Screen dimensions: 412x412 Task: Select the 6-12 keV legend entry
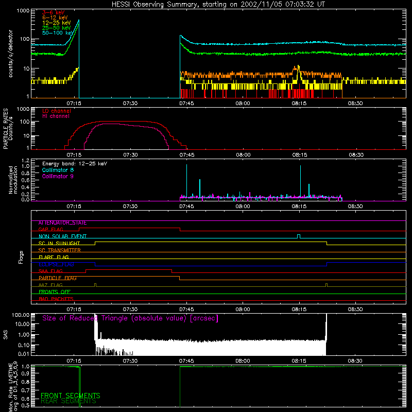point(55,18)
